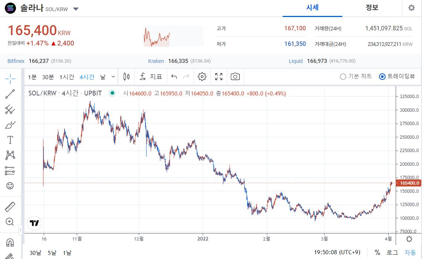Screen dimensions: 422x259
Task: Open the pitchfork drawing tool
Action: [10, 110]
